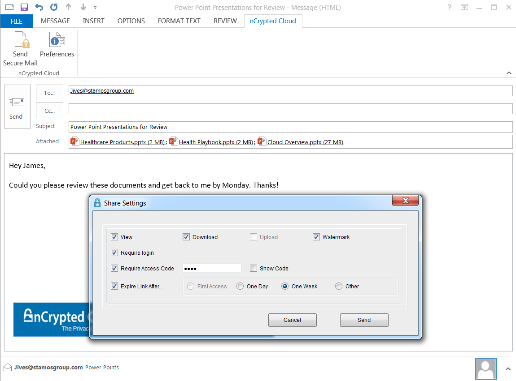Switch to the REVIEW tab
Viewport: 516px width, 381px height.
(x=225, y=21)
